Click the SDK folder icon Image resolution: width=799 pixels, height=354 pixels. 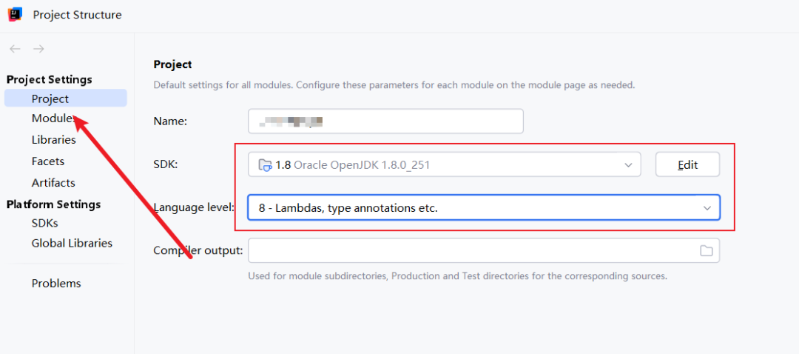(x=265, y=165)
